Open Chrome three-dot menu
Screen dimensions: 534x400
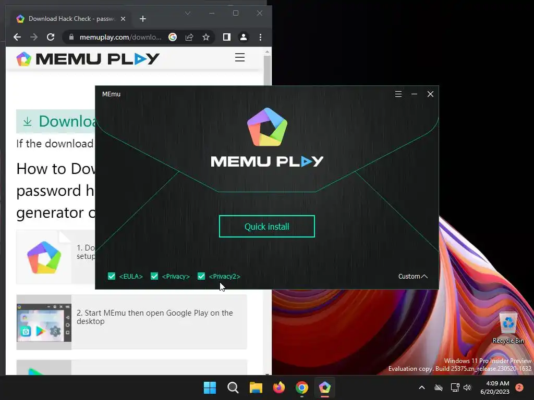pyautogui.click(x=261, y=37)
